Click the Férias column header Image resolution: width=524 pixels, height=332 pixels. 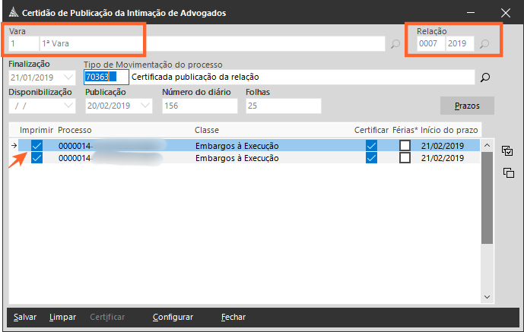(405, 130)
